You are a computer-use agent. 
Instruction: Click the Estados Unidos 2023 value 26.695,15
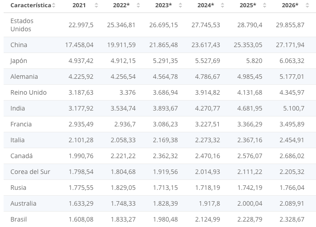[163, 25]
